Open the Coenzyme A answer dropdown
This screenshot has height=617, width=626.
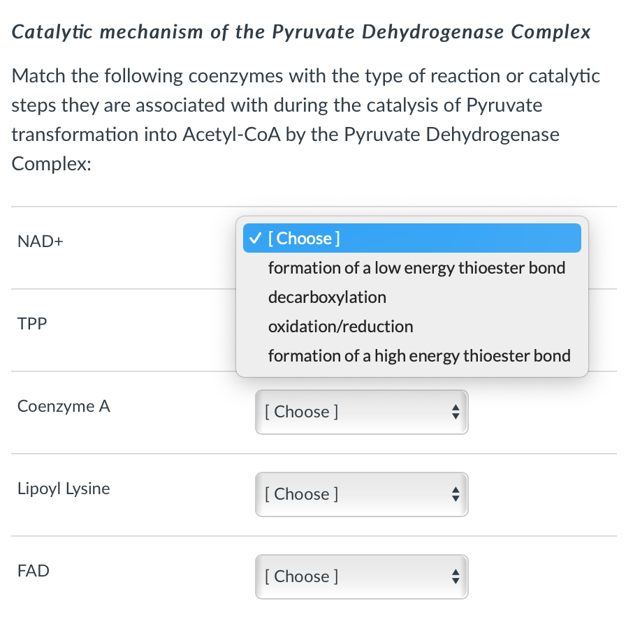(x=361, y=412)
